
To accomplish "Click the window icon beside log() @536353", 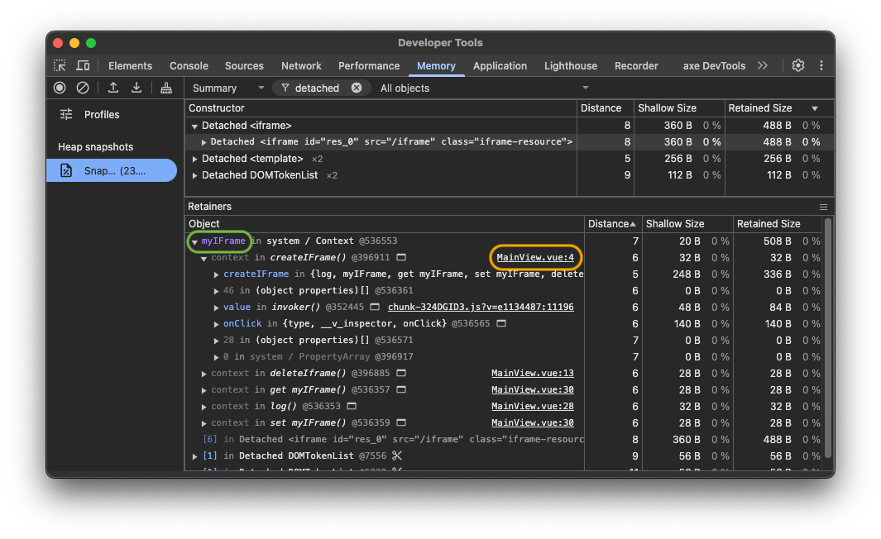I will (x=352, y=406).
